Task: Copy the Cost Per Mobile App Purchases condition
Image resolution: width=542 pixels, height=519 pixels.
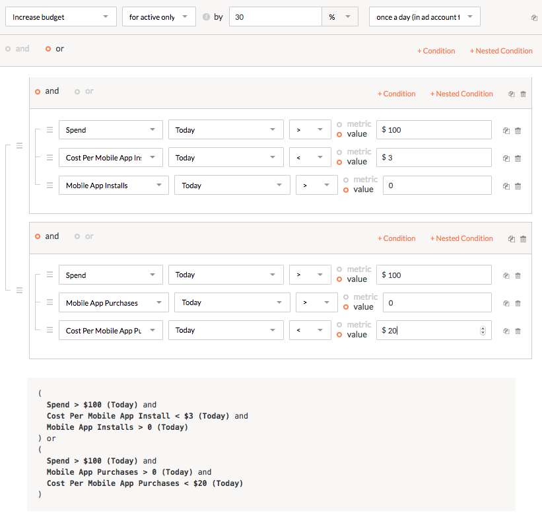Action: point(506,331)
